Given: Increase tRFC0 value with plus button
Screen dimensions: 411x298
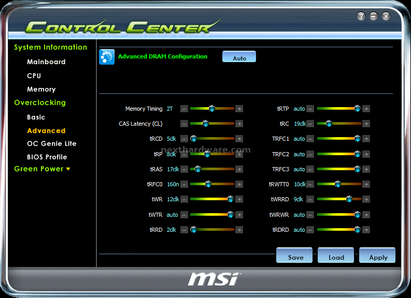Looking at the screenshot, I should (x=239, y=184).
